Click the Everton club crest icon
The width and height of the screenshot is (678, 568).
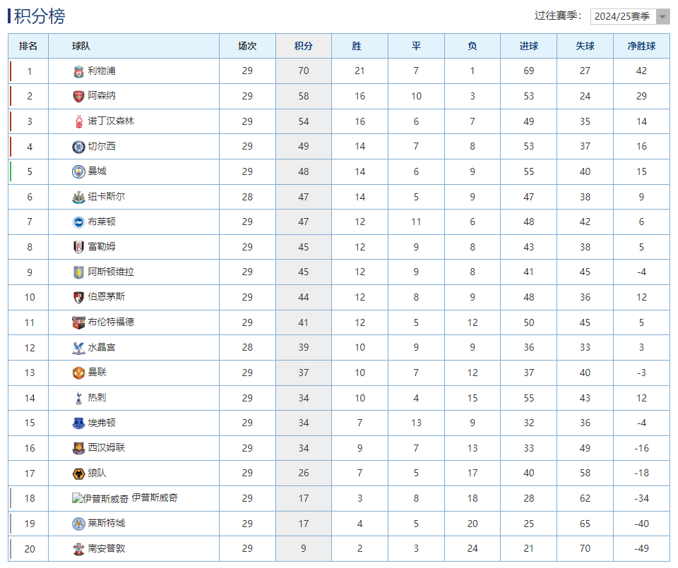click(x=78, y=423)
